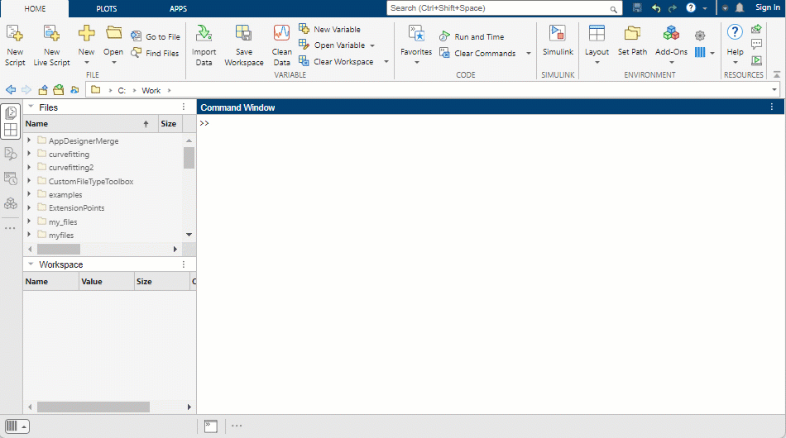Open the Clean Data tool
The height and width of the screenshot is (438, 786).
(x=281, y=35)
